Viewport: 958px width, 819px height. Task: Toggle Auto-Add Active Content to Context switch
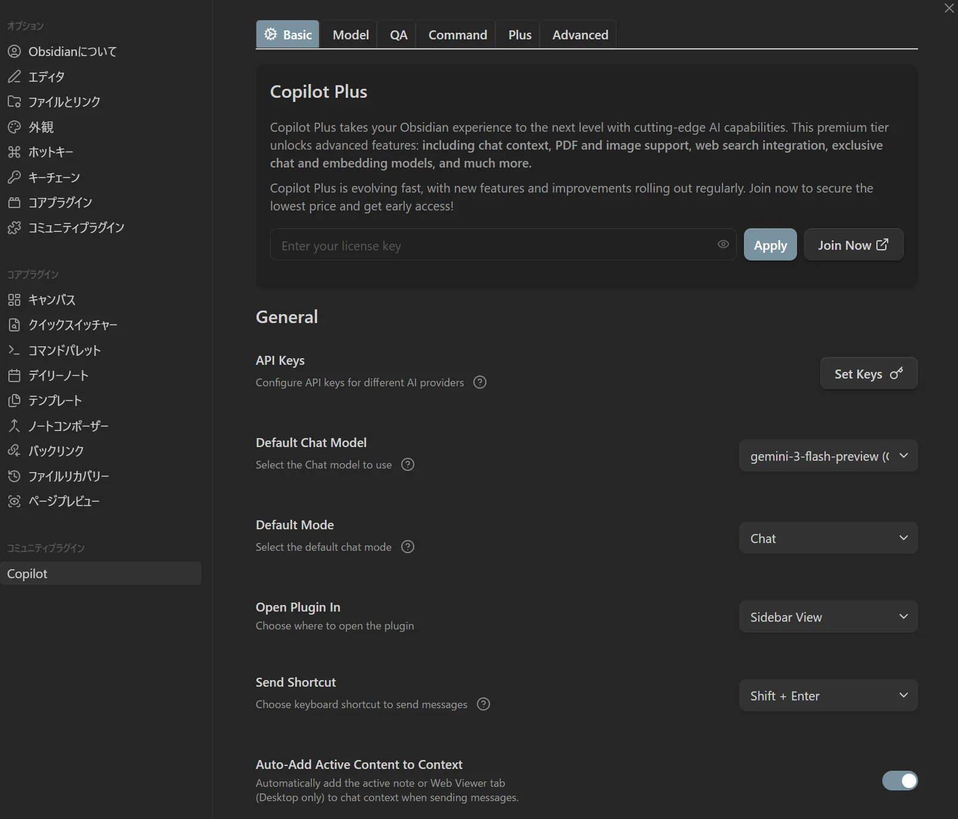coord(900,780)
